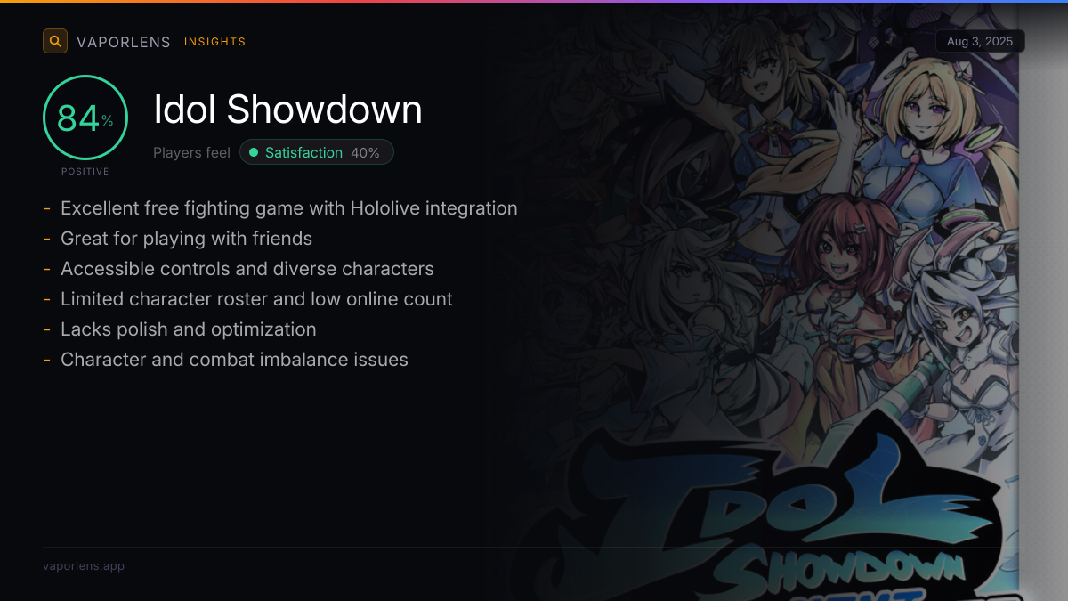The width and height of the screenshot is (1068, 601).
Task: Click the green Satisfaction status dot
Action: pyautogui.click(x=254, y=153)
